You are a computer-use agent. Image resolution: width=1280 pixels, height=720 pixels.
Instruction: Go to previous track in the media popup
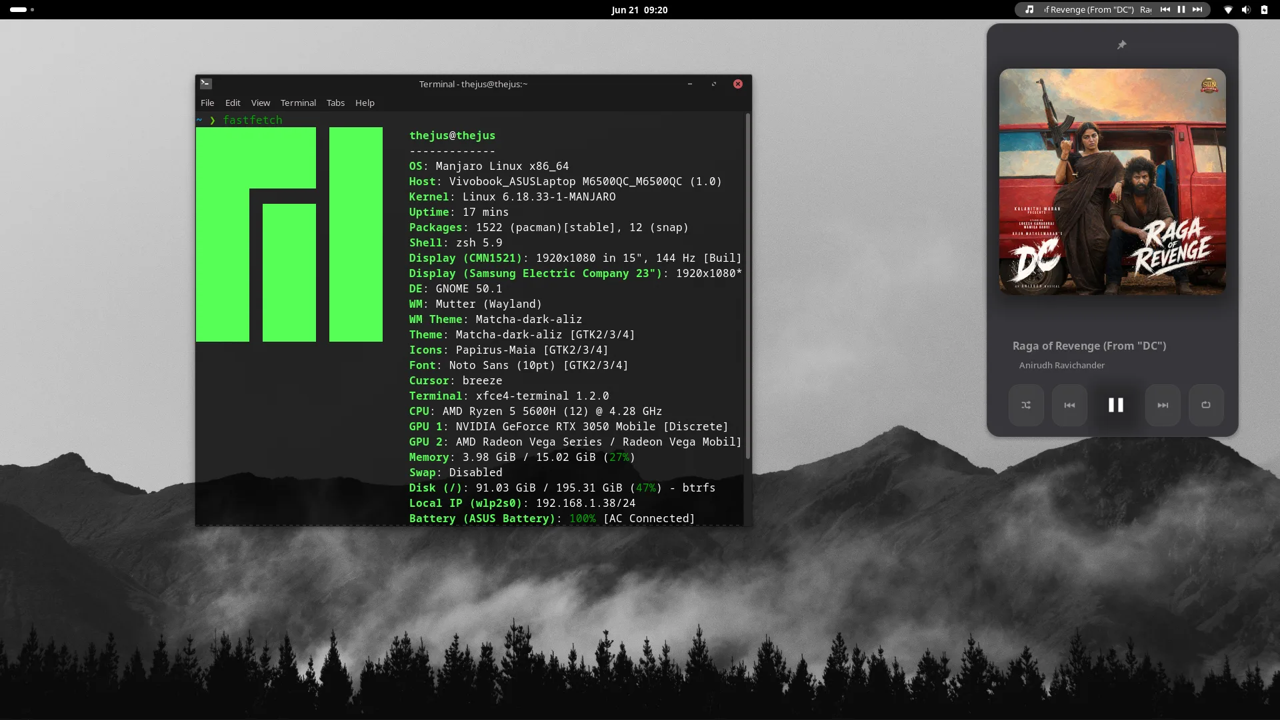pyautogui.click(x=1069, y=405)
